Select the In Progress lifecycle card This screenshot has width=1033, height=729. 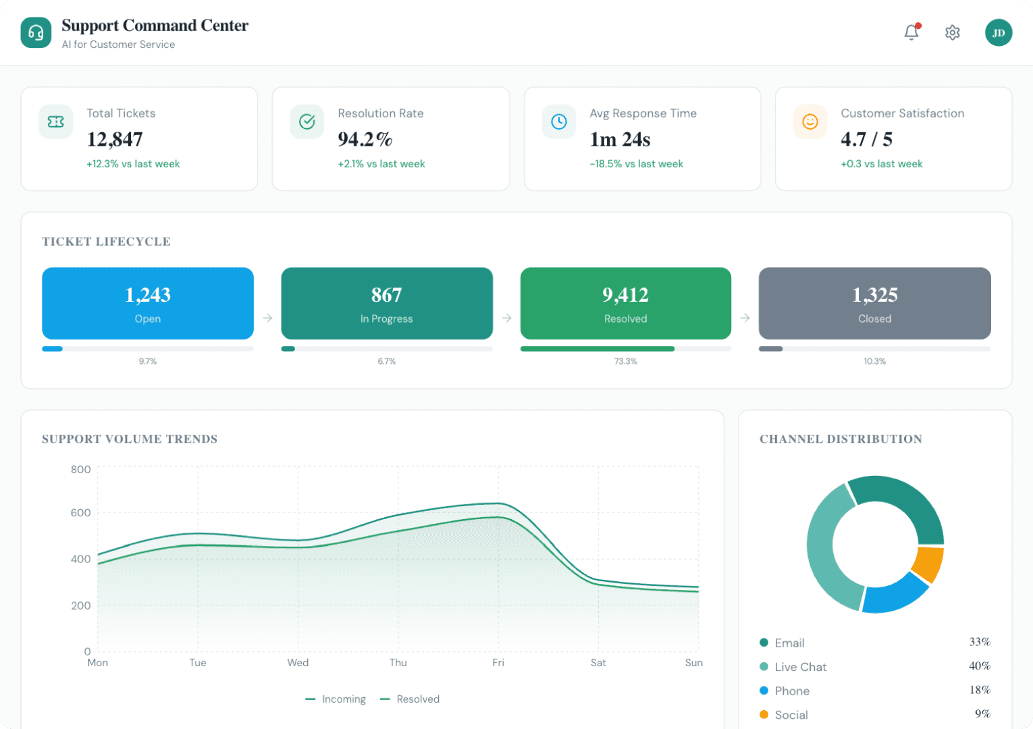[x=387, y=304]
